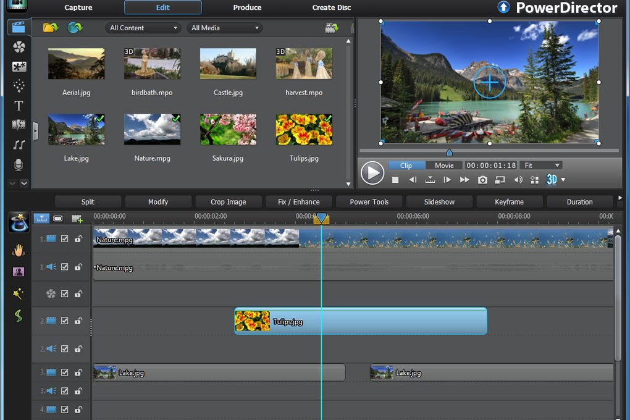Screen dimensions: 630x420
Task: Switch to the Edit tab
Action: point(162,7)
